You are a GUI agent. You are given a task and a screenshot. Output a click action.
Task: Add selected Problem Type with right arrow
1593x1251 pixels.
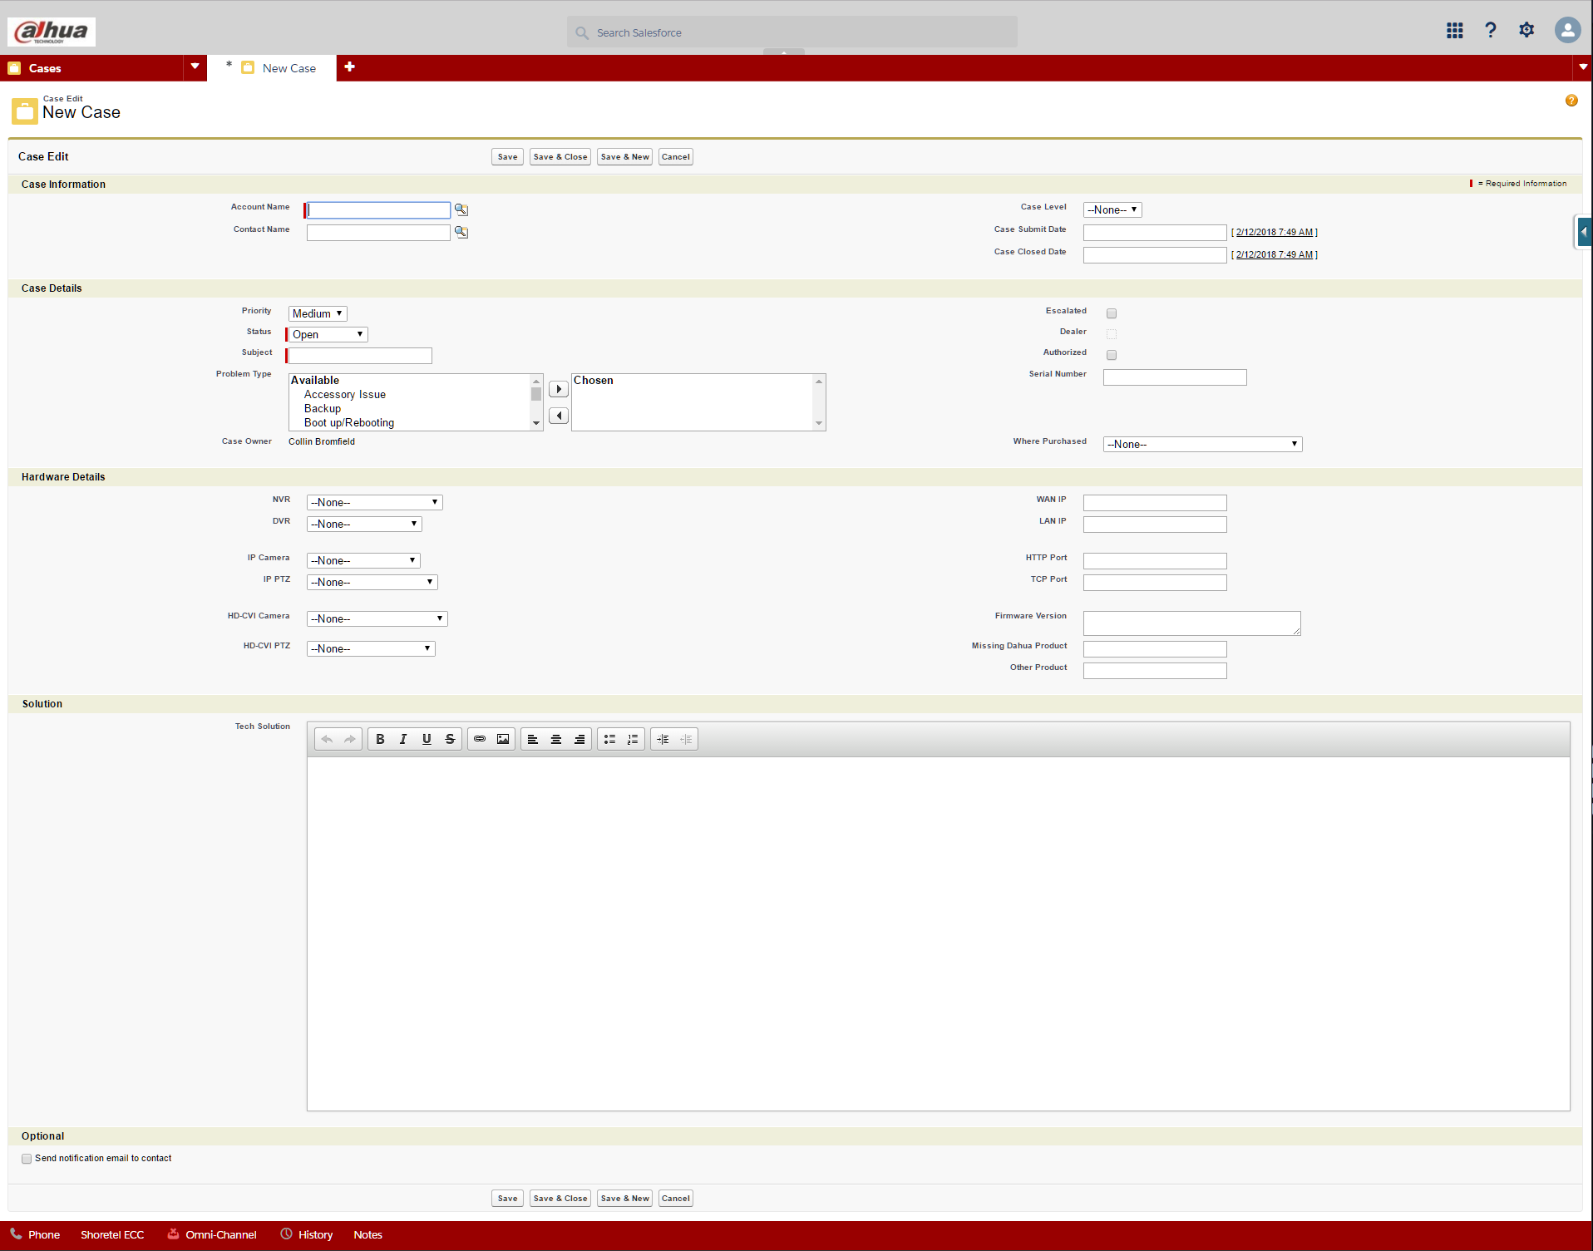click(x=559, y=389)
